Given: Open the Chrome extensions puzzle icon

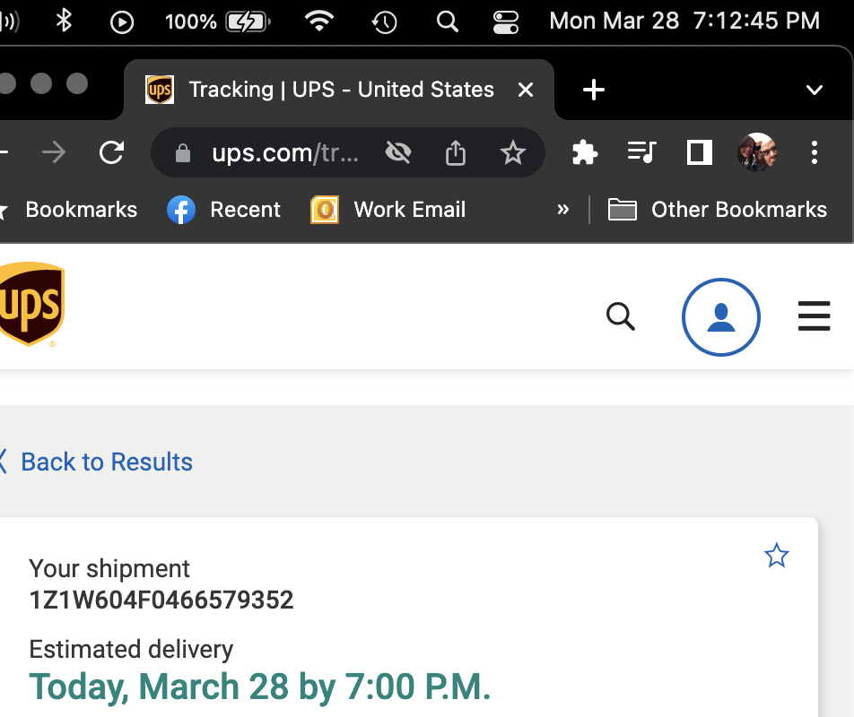Looking at the screenshot, I should 585,153.
